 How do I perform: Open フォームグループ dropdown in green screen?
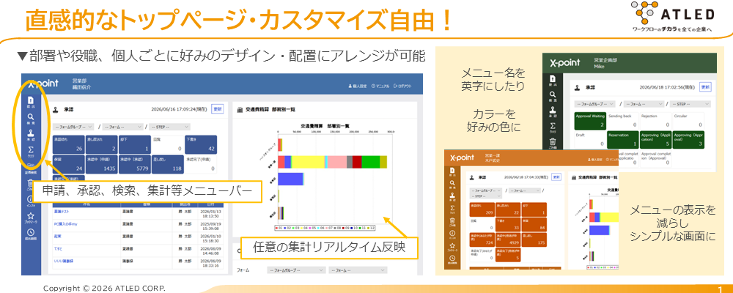pyautogui.click(x=595, y=104)
